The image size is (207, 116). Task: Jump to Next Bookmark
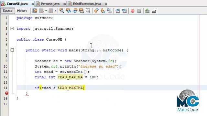103,11
